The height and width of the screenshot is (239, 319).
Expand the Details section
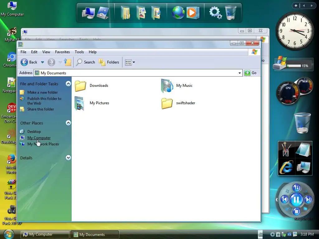click(68, 158)
